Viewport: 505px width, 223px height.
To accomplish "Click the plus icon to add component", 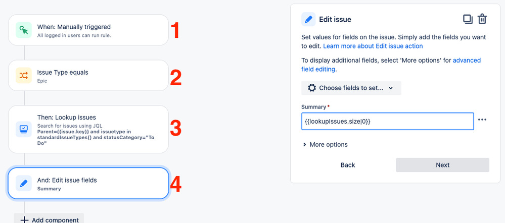I will coord(24,220).
